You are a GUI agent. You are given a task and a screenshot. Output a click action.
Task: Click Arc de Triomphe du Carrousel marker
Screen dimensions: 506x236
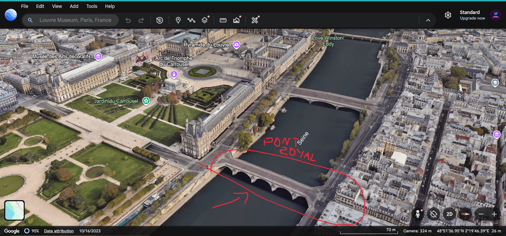click(x=174, y=74)
